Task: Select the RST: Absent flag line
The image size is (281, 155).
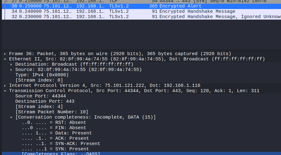Action: [x=54, y=122]
